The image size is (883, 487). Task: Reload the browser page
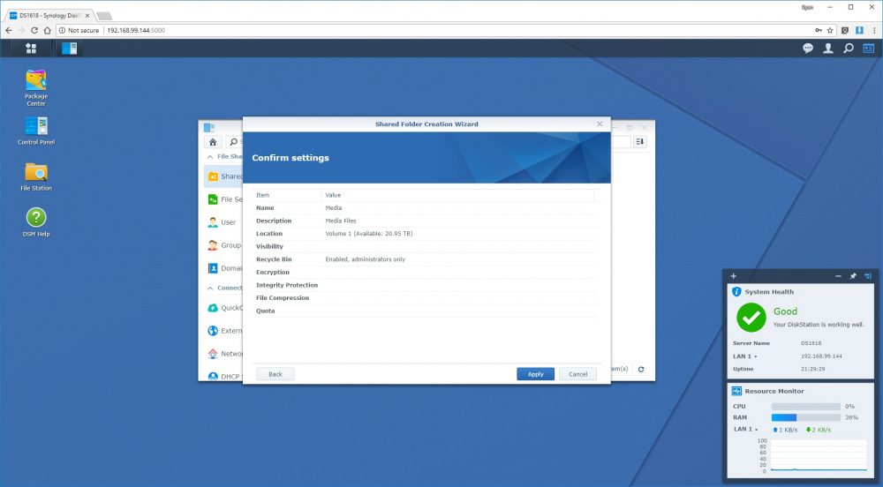[34, 30]
